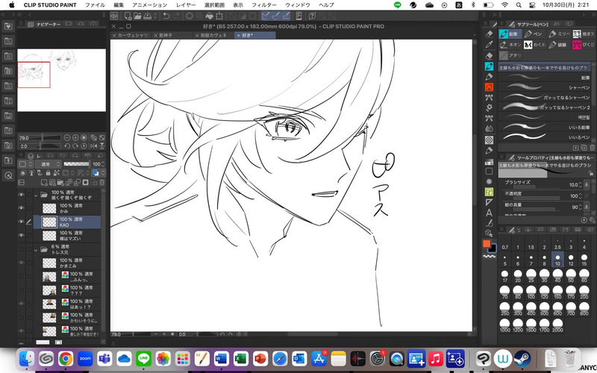Collapse the 描くぞ描くぞ描くぞ layer folder
Screen dimensions: 597x373
[36, 195]
